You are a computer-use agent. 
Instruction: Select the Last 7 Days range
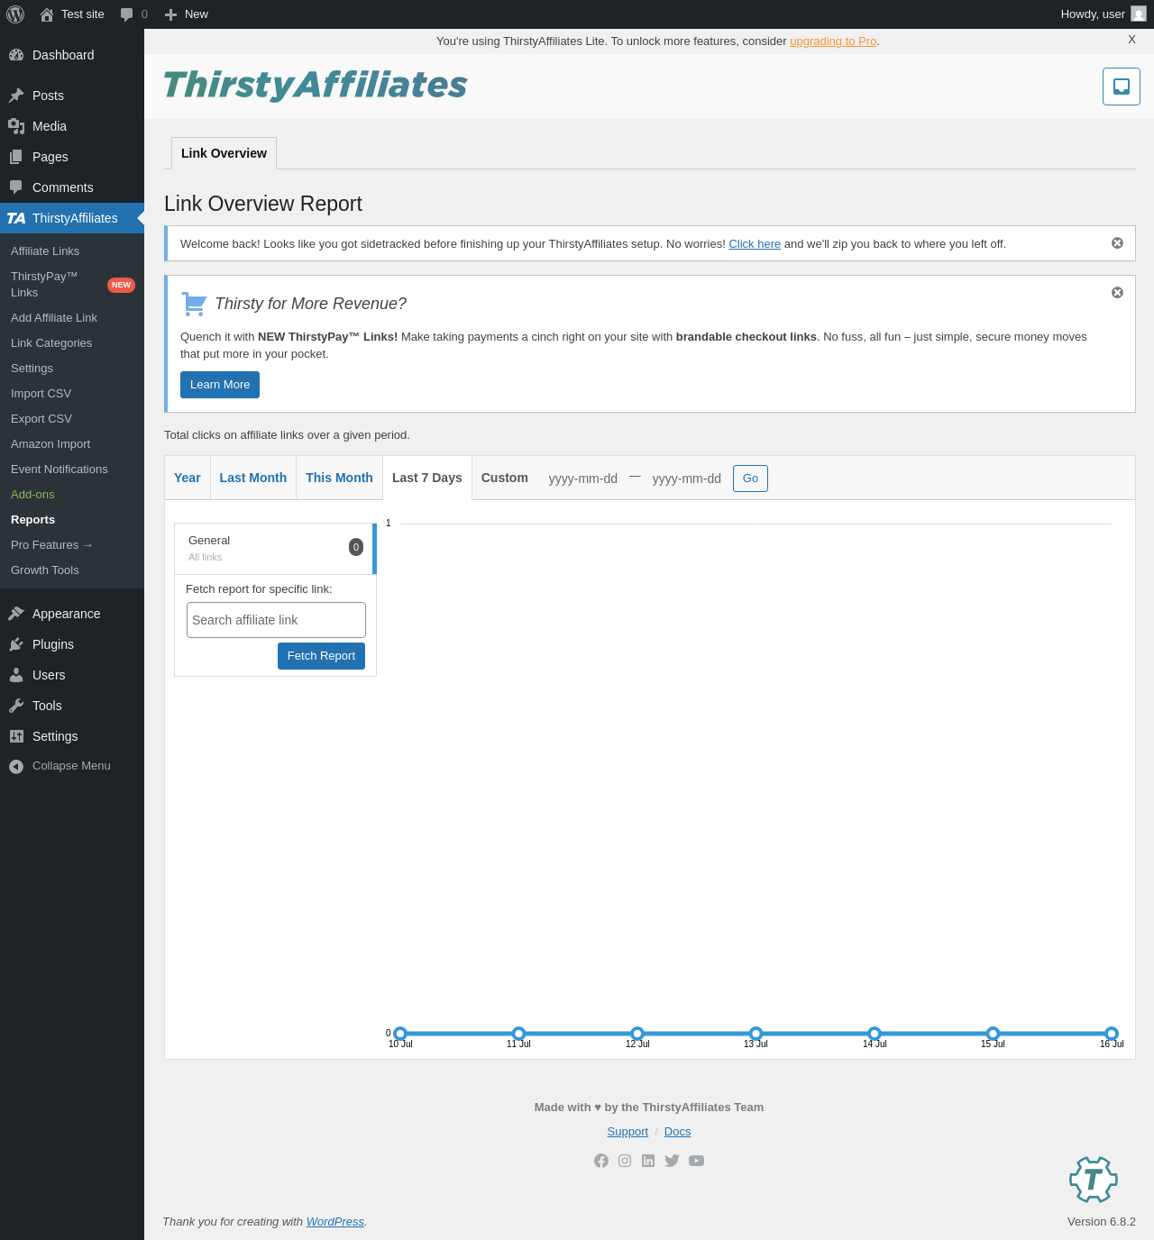[427, 478]
